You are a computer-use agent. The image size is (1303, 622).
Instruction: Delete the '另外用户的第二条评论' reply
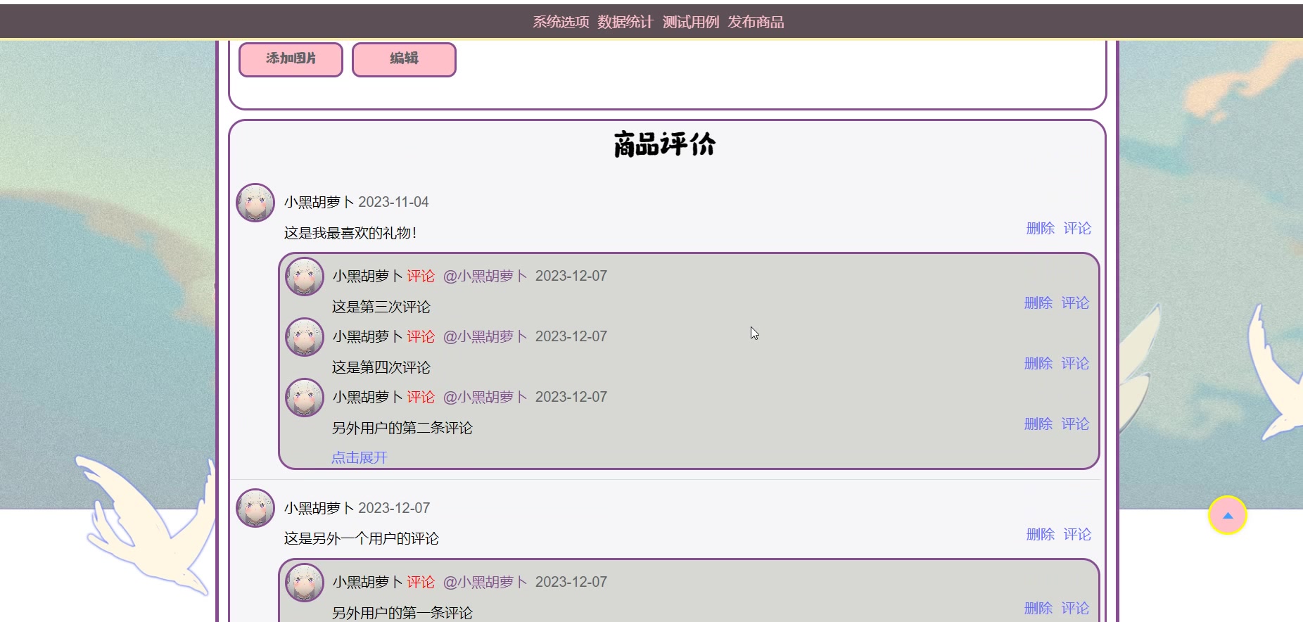1038,424
